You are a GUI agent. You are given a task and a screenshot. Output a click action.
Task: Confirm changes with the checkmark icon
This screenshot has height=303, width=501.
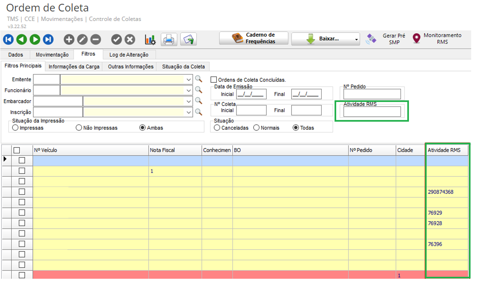point(116,40)
